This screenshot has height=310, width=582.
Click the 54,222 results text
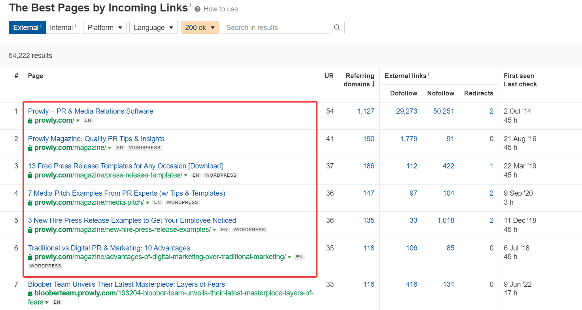point(30,56)
